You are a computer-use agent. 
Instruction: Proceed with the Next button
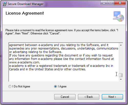[x=112, y=97]
